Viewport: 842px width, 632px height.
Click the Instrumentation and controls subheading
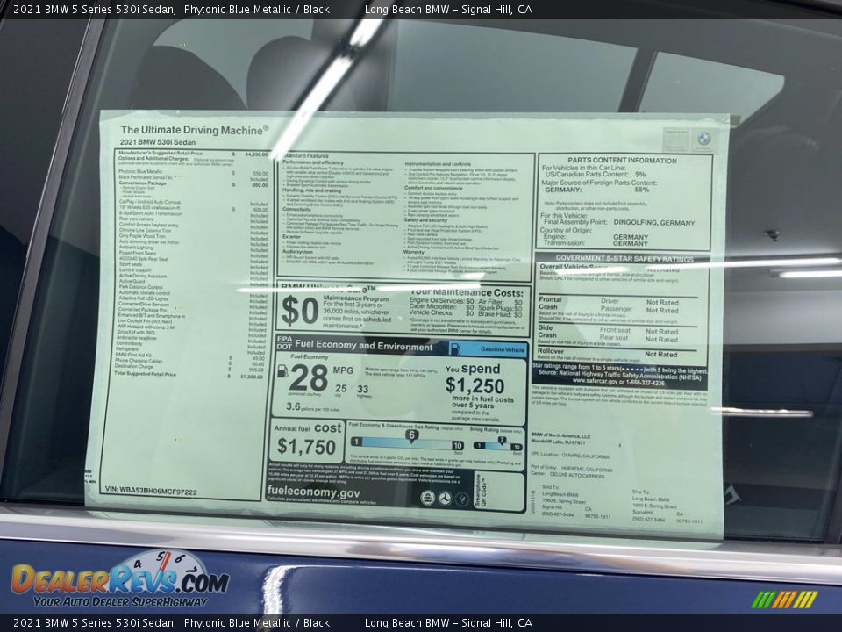(438, 164)
